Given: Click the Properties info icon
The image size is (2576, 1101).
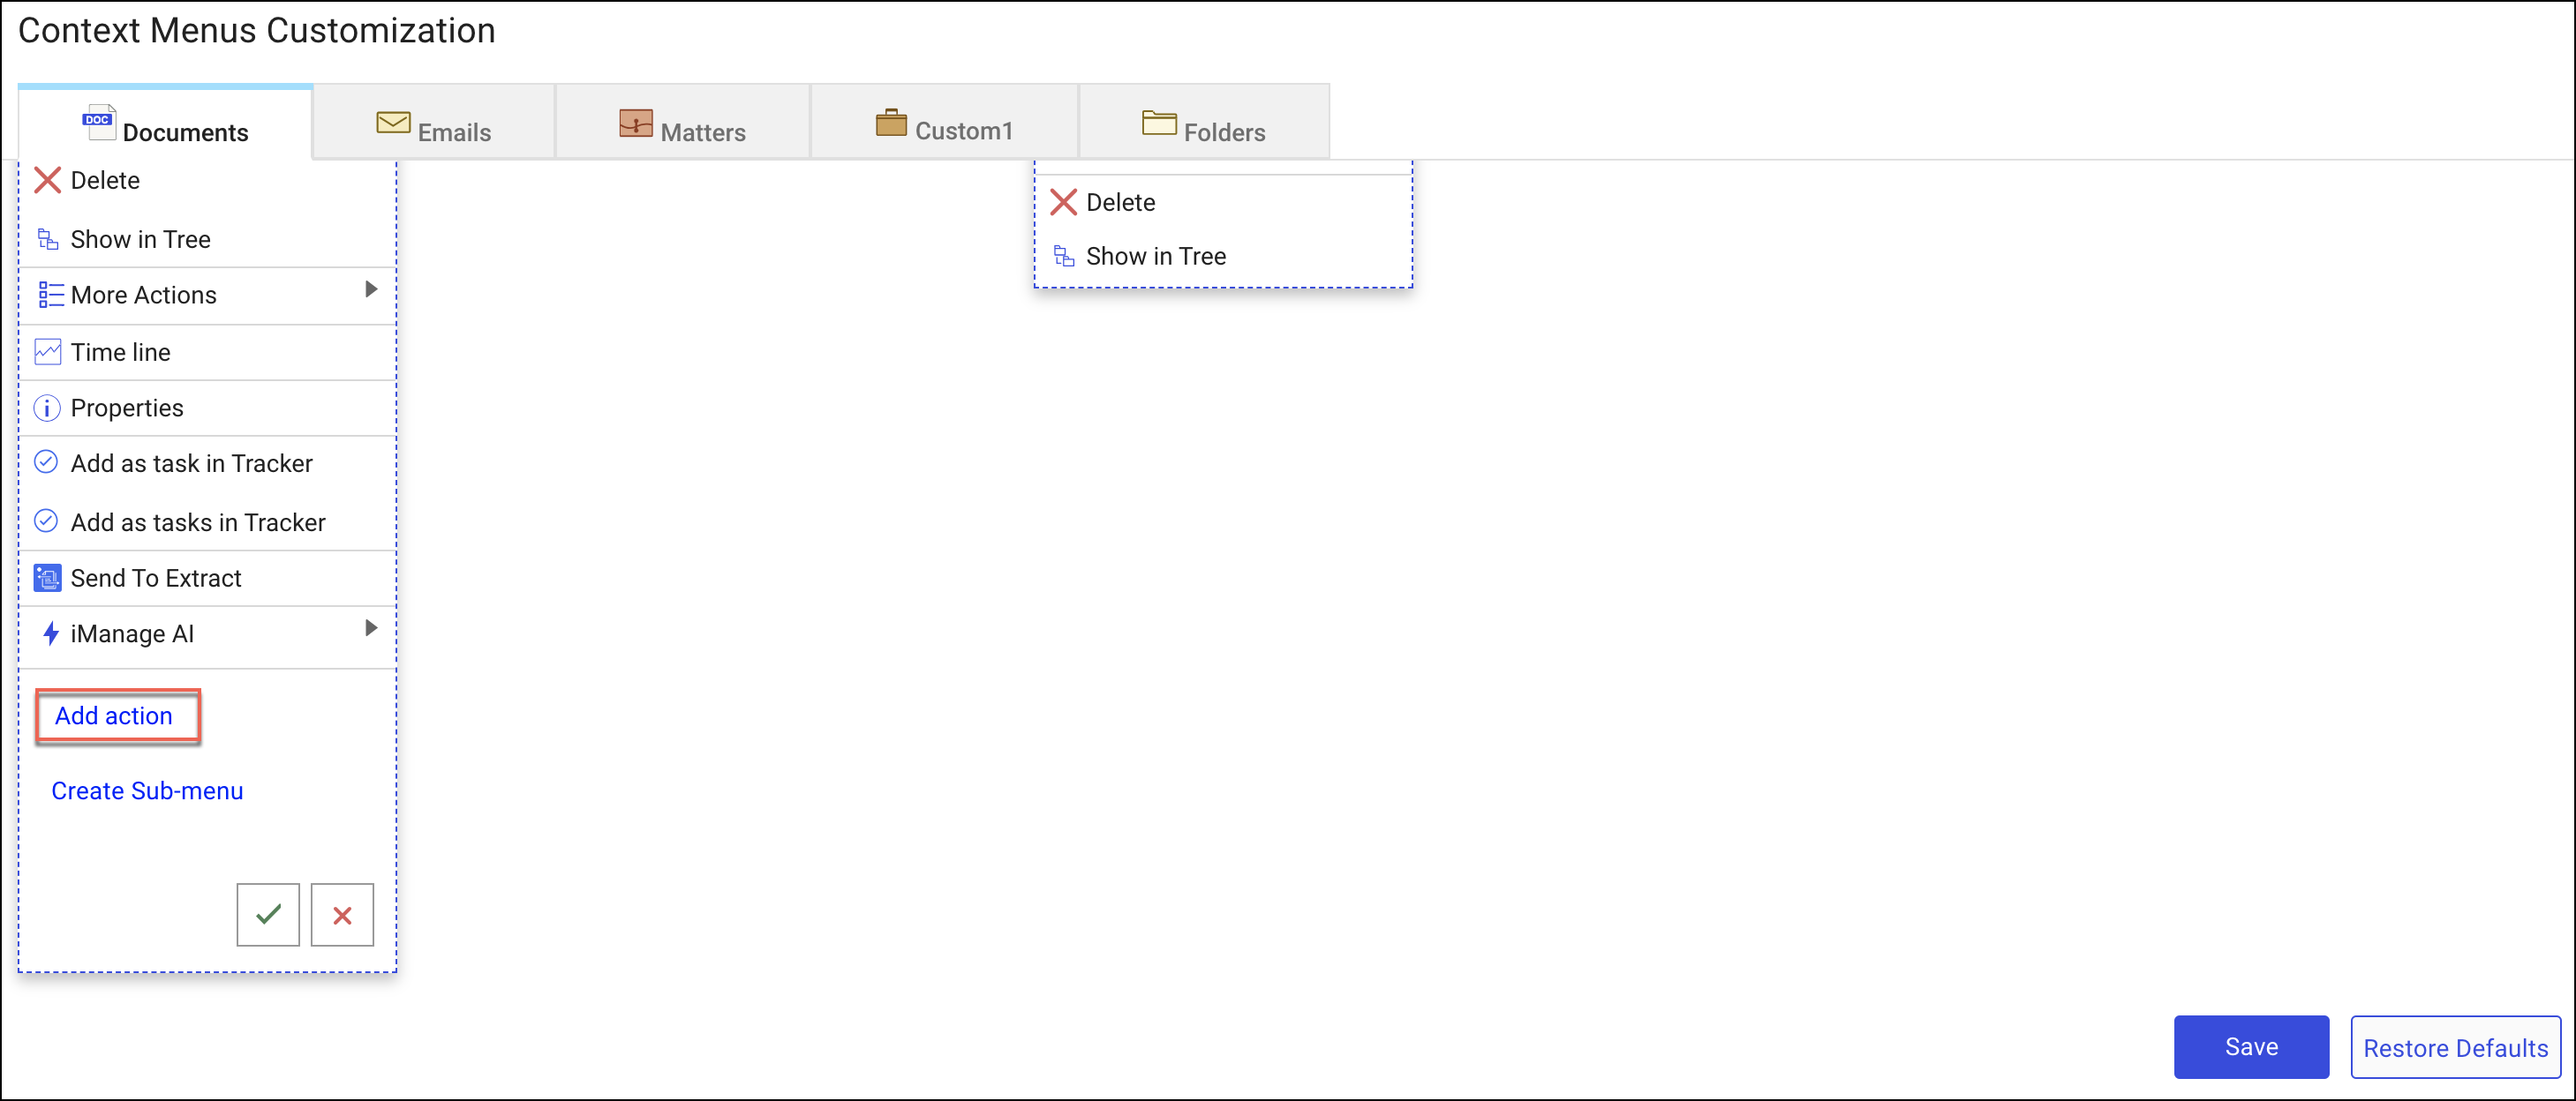Looking at the screenshot, I should click(49, 407).
